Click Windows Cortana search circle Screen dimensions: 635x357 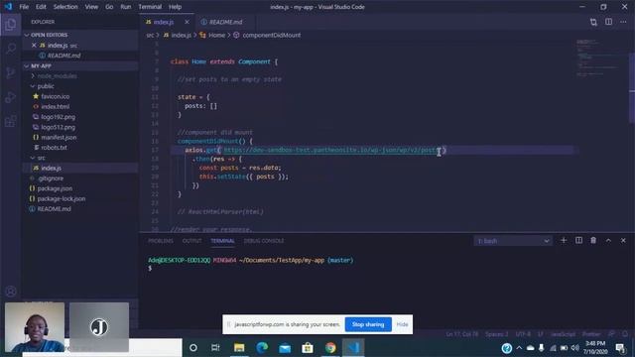(193, 348)
